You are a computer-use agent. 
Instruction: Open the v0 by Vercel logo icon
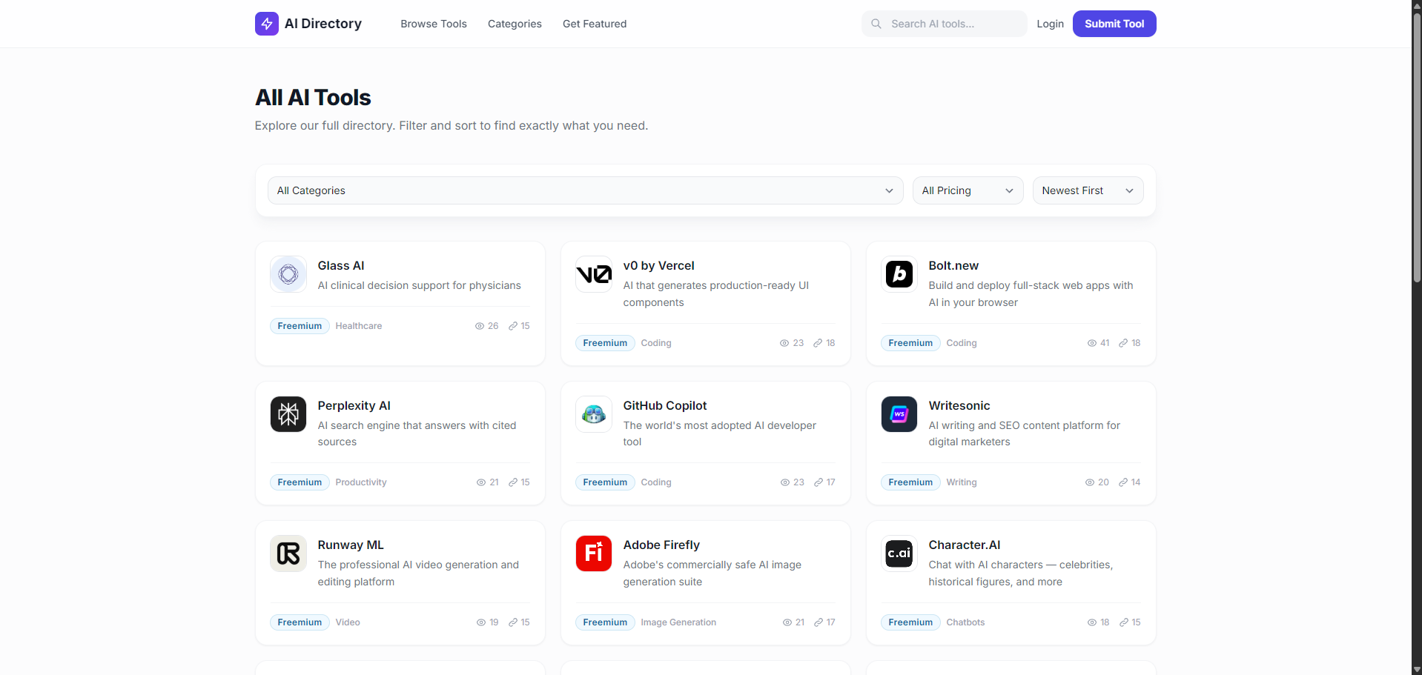click(x=594, y=274)
